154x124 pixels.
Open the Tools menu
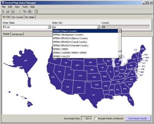tap(25, 7)
